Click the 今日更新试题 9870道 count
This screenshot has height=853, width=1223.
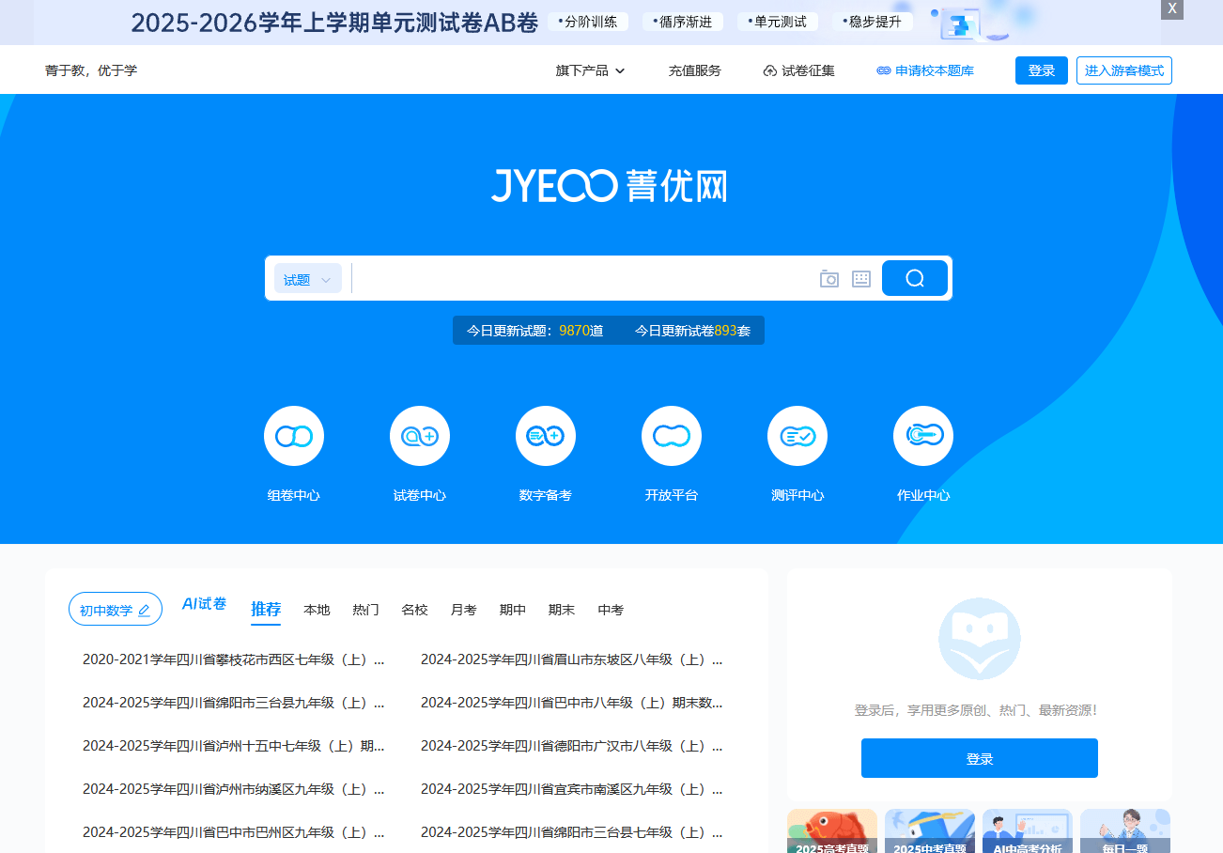535,331
